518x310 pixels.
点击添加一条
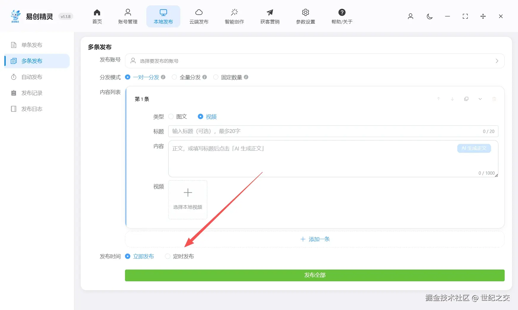[x=315, y=239]
